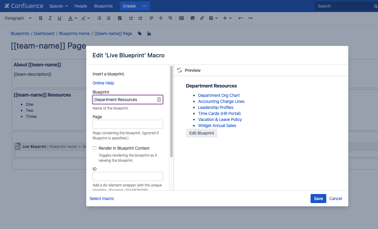Open Time Cards (HR Portal) link
The image size is (378, 229).
pos(220,113)
